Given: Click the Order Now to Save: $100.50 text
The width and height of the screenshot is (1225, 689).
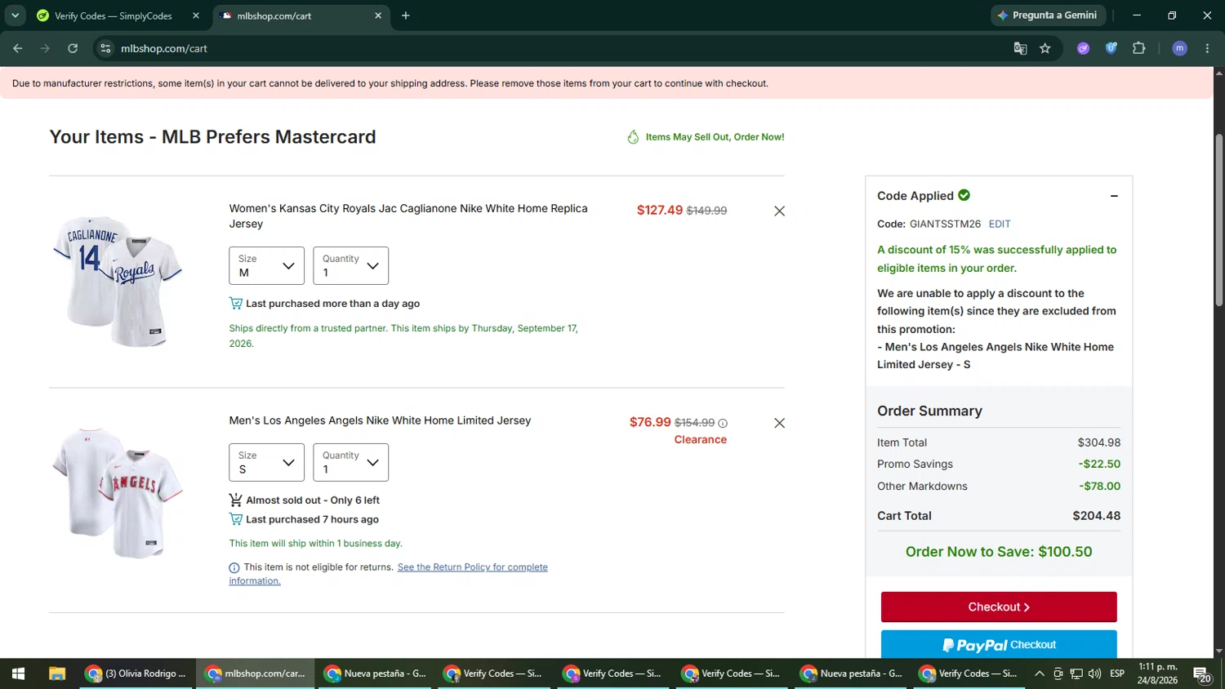Looking at the screenshot, I should (x=999, y=552).
